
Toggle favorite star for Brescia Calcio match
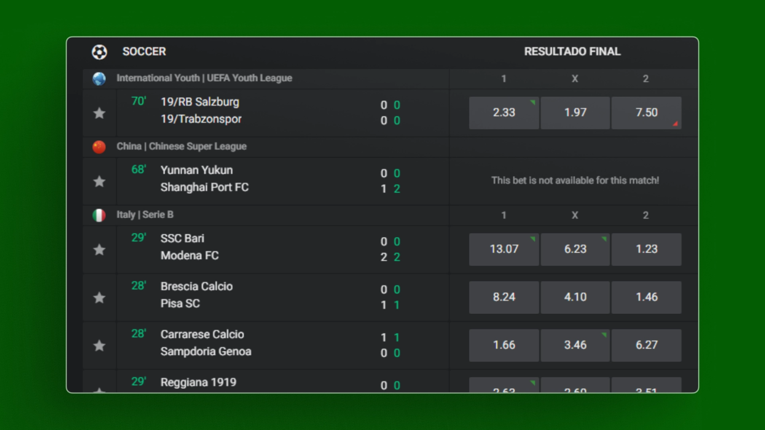[x=99, y=297]
